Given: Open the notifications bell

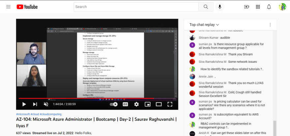Looking at the screenshot, I should pos(269,7).
